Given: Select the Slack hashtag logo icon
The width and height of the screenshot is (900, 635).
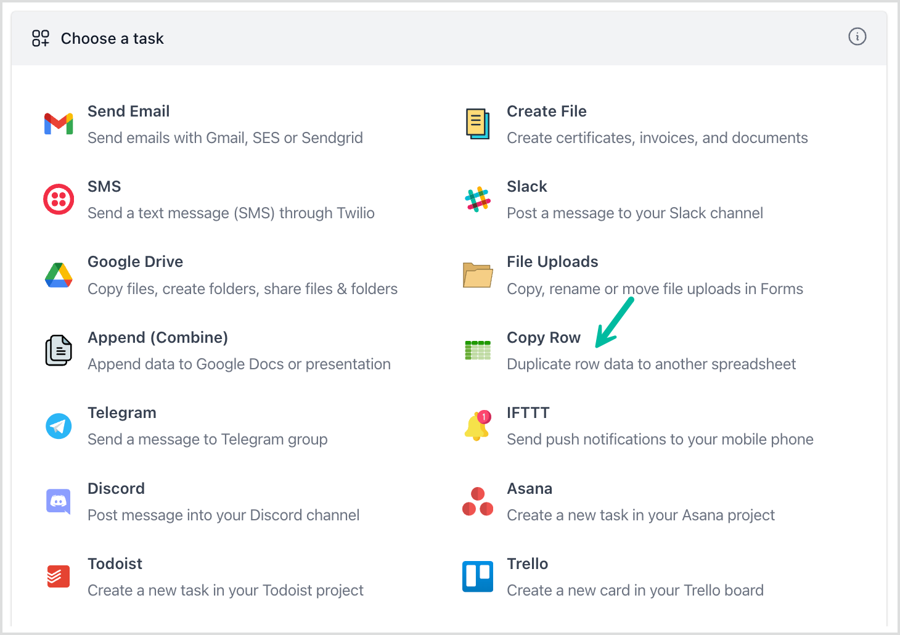Looking at the screenshot, I should 478,199.
